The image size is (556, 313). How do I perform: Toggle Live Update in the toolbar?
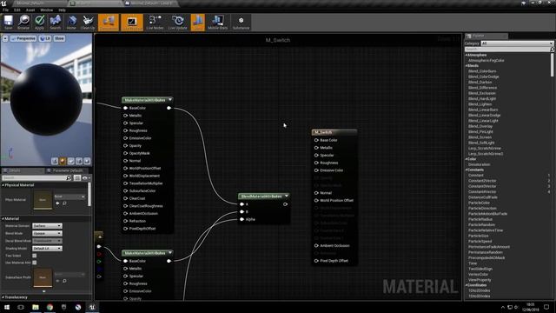click(x=177, y=22)
